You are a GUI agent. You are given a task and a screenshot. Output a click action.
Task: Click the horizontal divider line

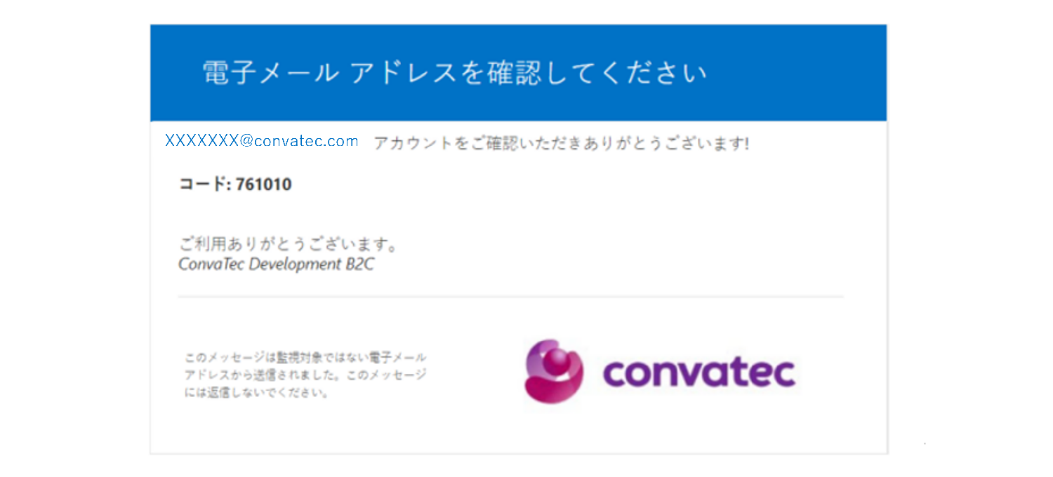[511, 297]
